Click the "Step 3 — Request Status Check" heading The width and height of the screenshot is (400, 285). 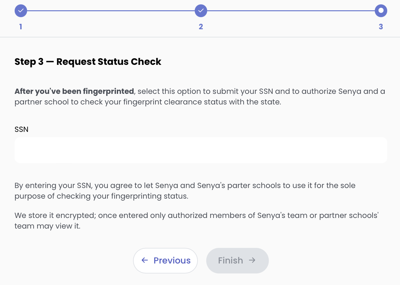click(x=88, y=62)
